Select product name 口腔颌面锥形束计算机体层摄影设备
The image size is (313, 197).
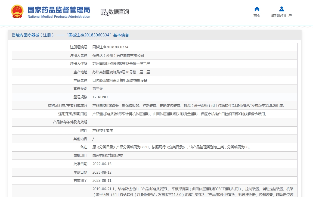click(x=120, y=80)
